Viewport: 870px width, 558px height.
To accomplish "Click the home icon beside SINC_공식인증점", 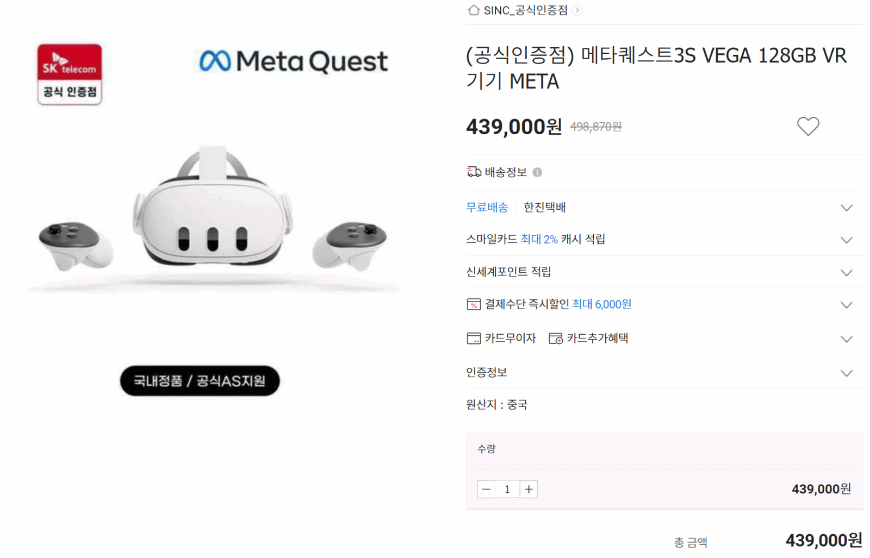I will click(474, 10).
